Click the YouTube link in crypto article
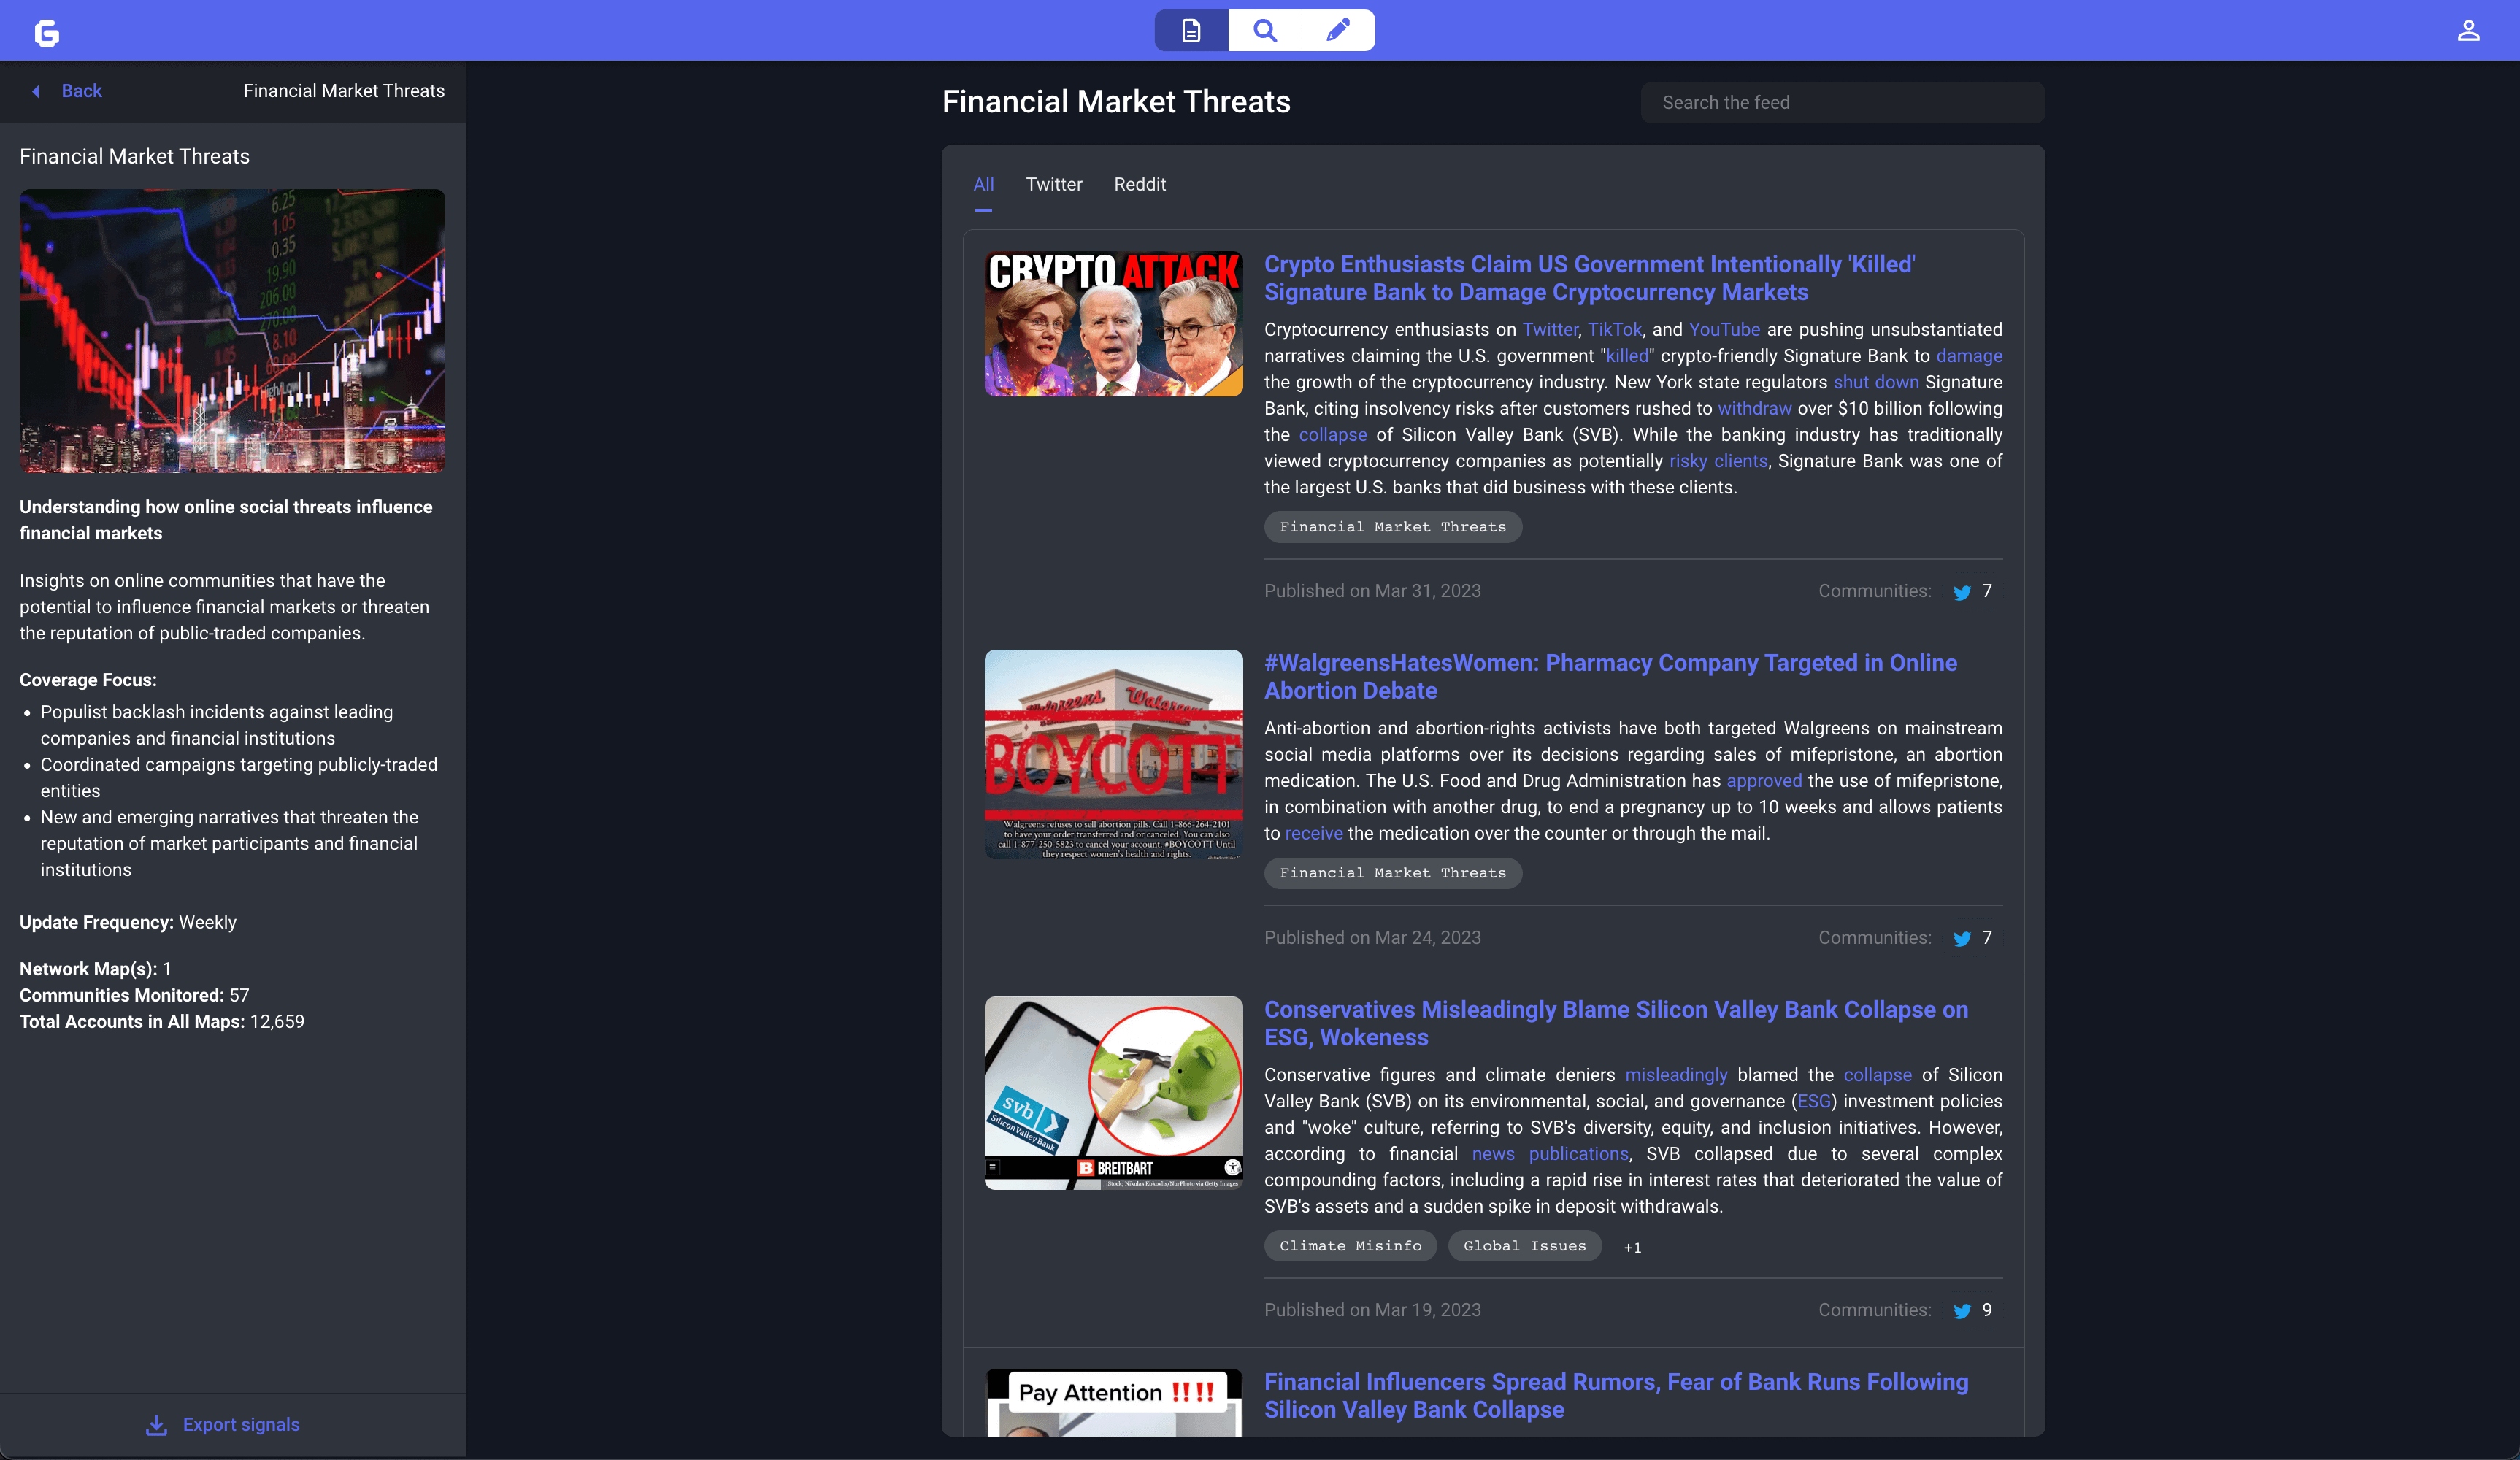Viewport: 2520px width, 1460px height. [x=1724, y=330]
